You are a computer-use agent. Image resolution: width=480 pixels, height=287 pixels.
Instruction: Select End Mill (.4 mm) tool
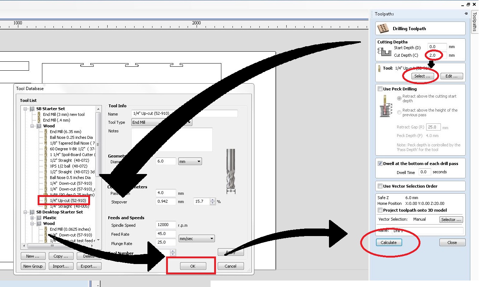point(57,120)
